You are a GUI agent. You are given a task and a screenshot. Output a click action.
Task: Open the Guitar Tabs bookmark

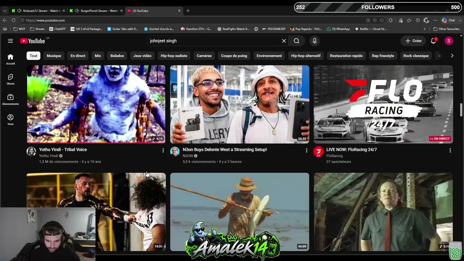tap(123, 29)
